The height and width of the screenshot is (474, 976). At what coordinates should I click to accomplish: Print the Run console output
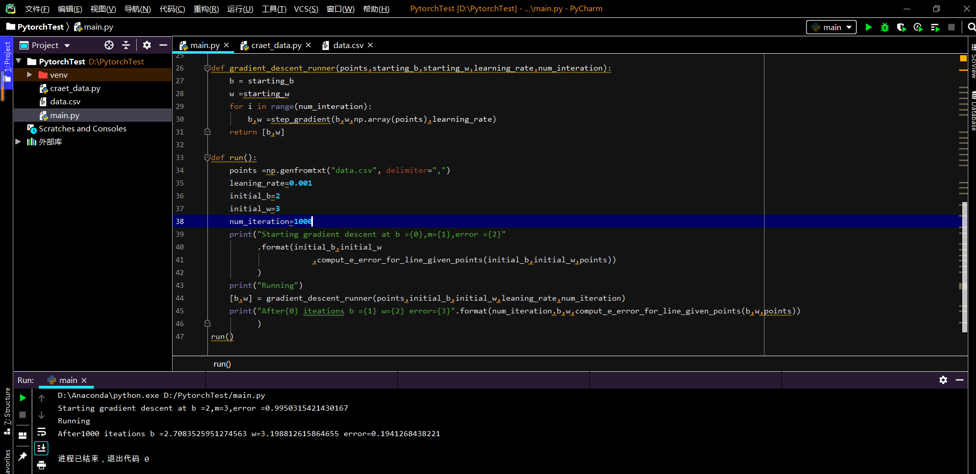(41, 465)
